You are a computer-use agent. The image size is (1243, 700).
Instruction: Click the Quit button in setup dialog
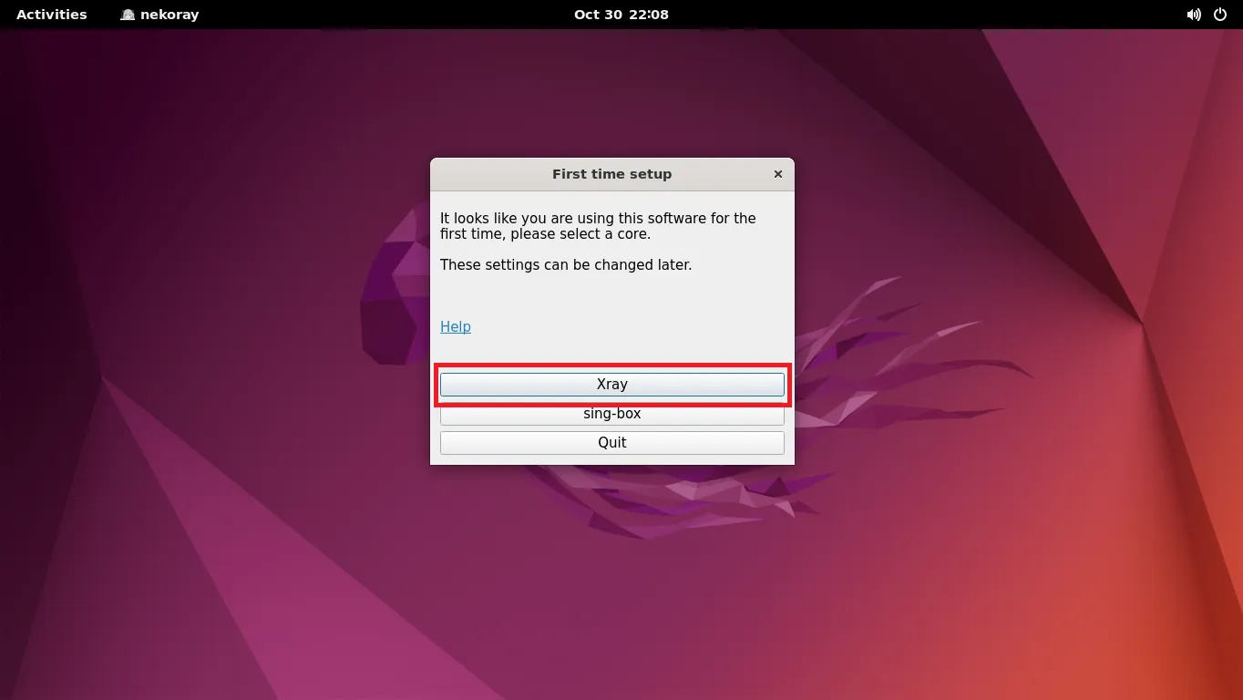[x=611, y=443]
